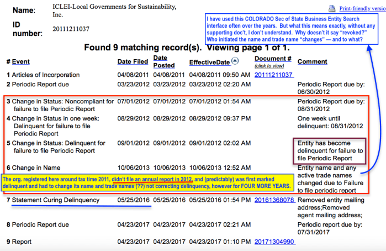Click the printer icon beside Print-friendly version
Viewport: 386px width, 251px height.
tap(331, 9)
